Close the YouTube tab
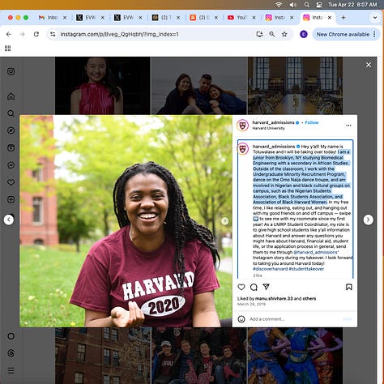The height and width of the screenshot is (384, 384). [x=254, y=18]
